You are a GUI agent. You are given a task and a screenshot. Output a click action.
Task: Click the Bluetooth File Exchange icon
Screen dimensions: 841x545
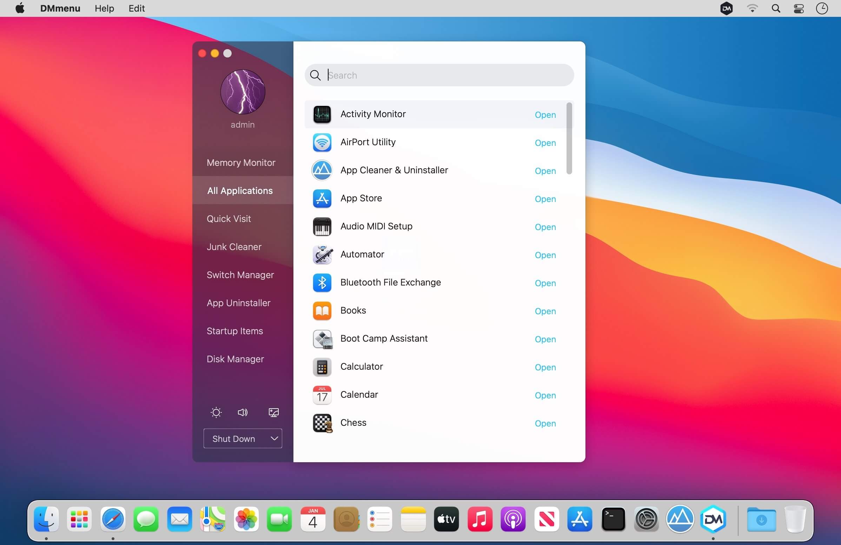[322, 283]
